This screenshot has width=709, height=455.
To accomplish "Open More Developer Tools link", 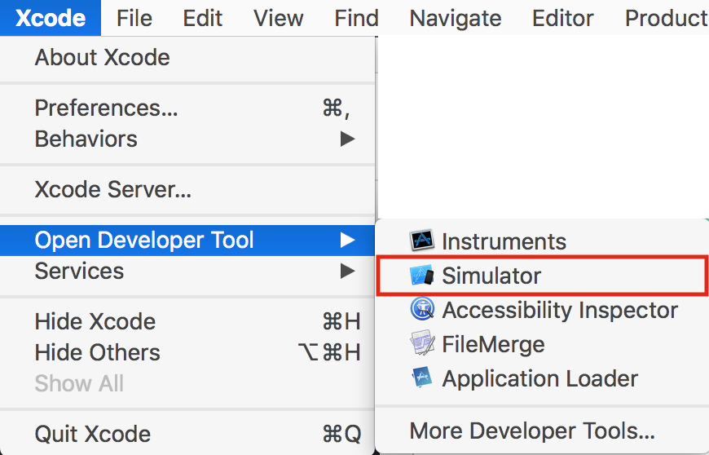I will pyautogui.click(x=531, y=431).
